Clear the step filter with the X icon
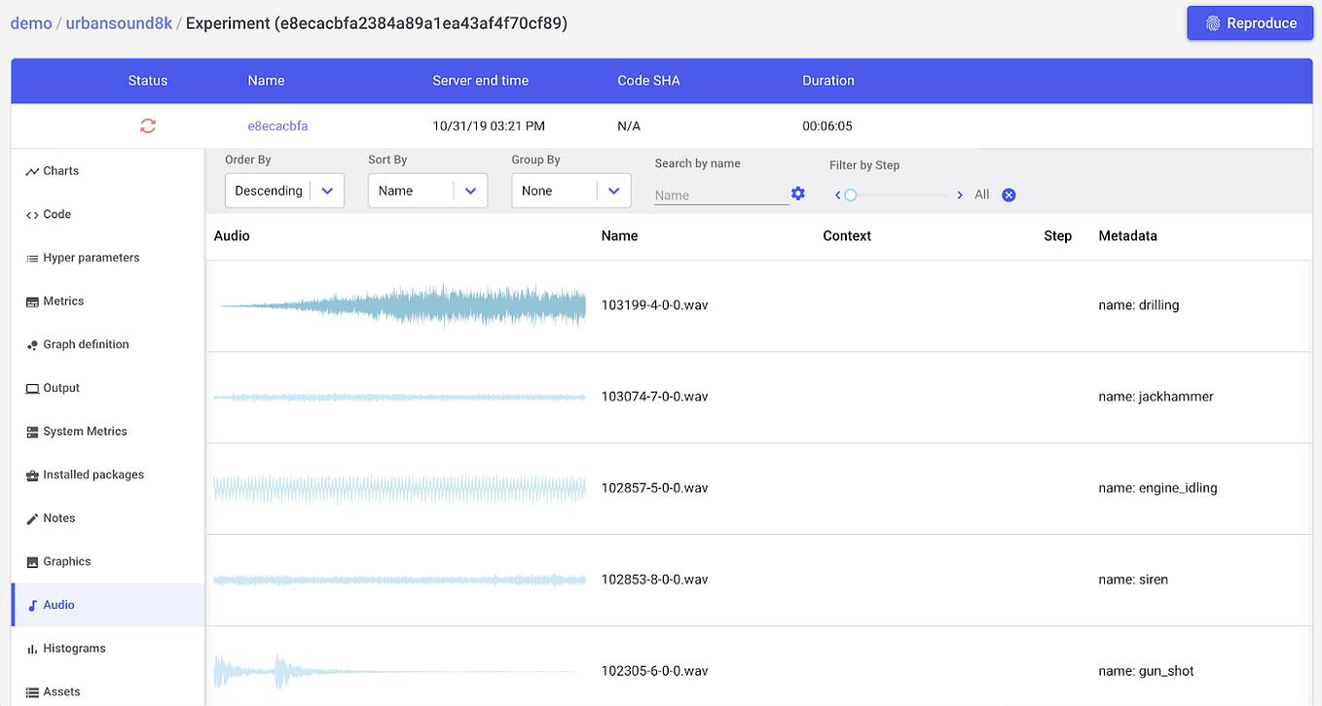This screenshot has height=706, width=1322. click(1009, 194)
